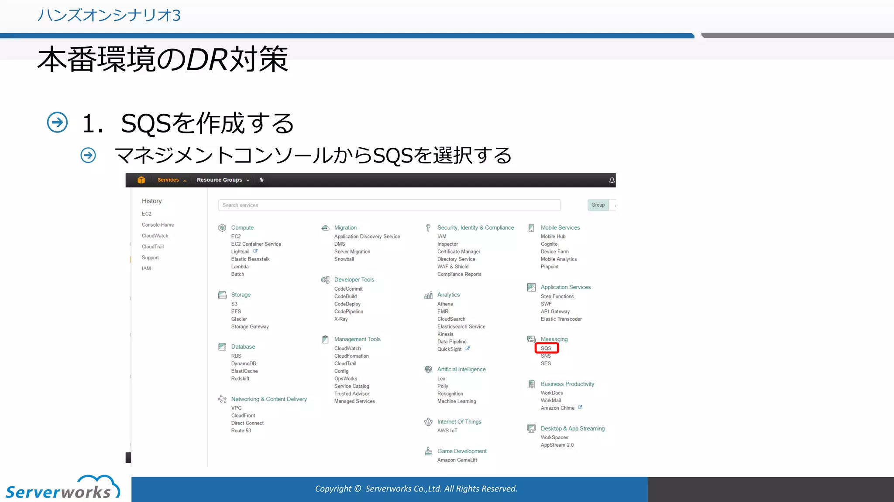The image size is (894, 502).
Task: Click the Storage category icon
Action: coord(222,295)
